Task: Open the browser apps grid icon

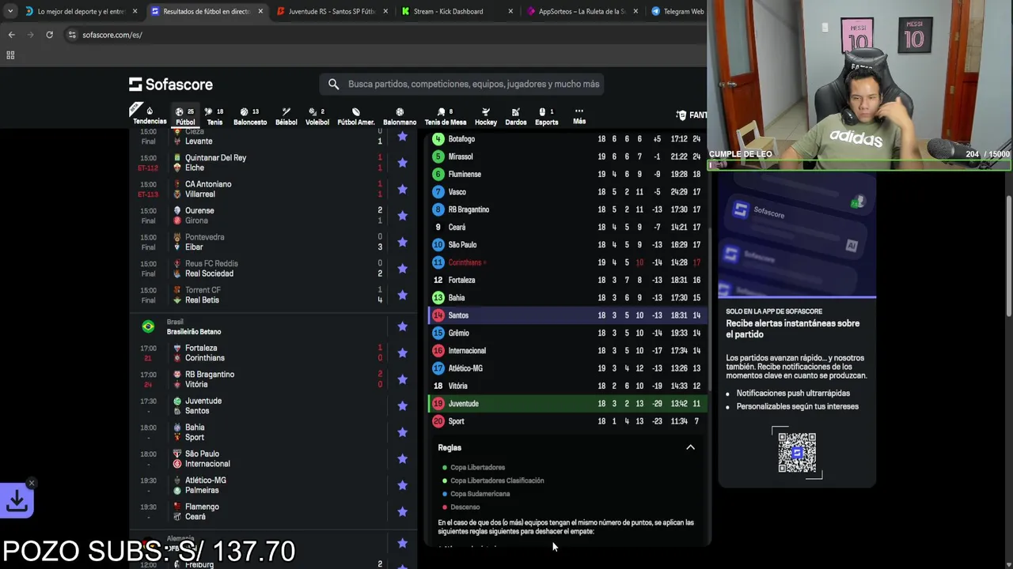Action: [10, 55]
